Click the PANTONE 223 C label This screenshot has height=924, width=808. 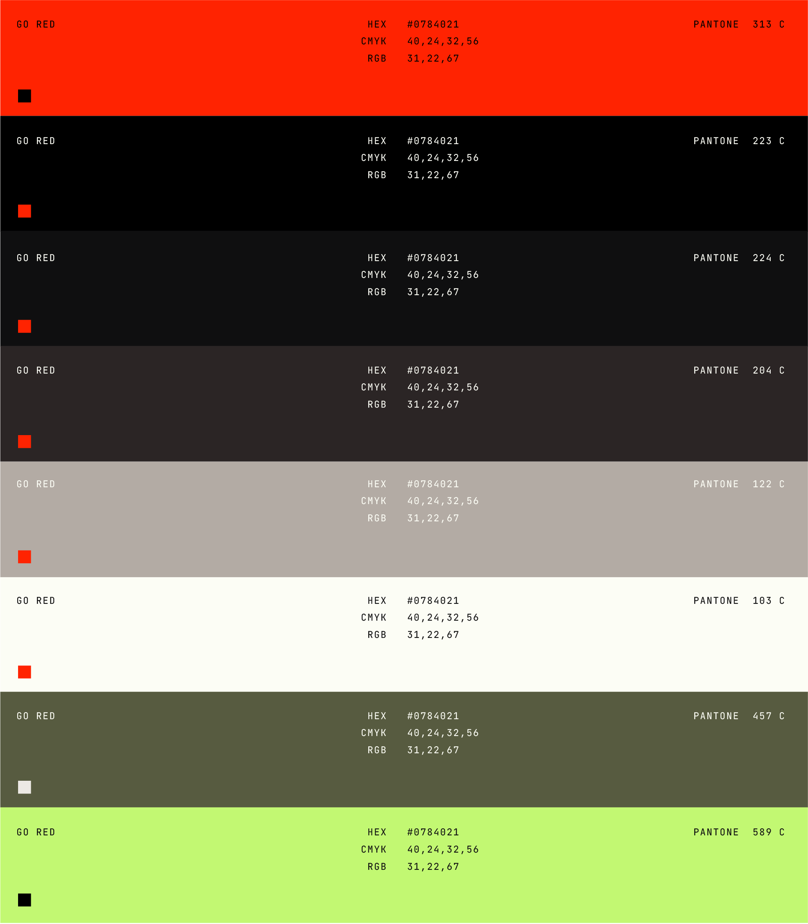(739, 141)
